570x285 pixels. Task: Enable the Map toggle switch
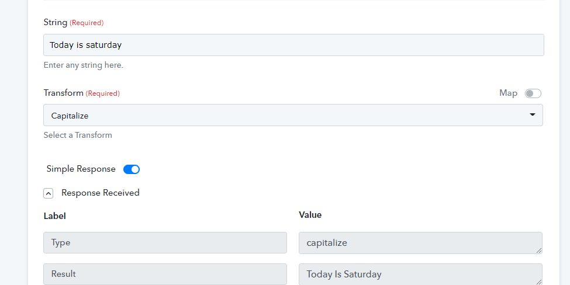533,93
